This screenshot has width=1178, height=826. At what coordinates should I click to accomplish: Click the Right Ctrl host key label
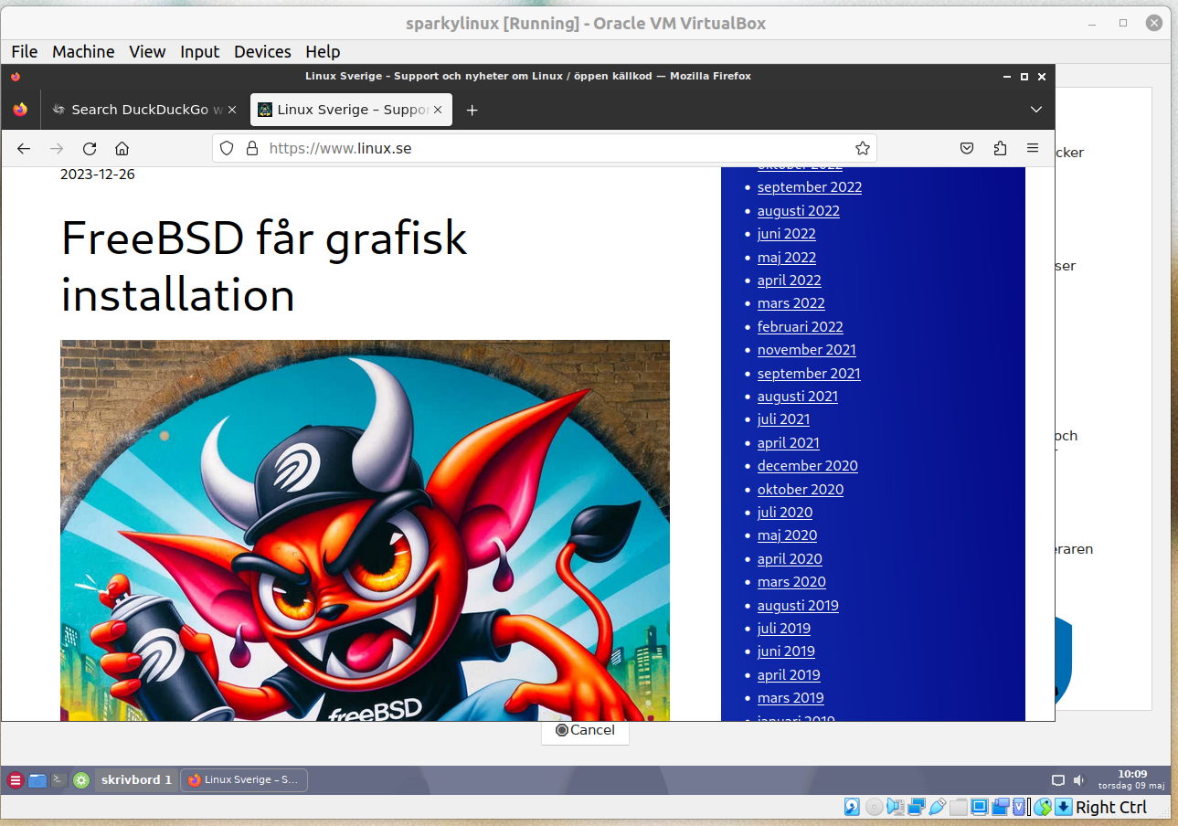(1111, 807)
